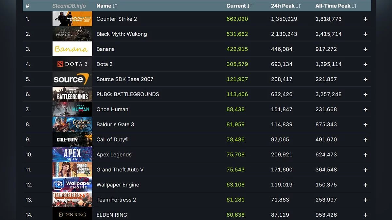The image size is (392, 220).
Task: Open the Dota 2 name link
Action: click(x=105, y=64)
